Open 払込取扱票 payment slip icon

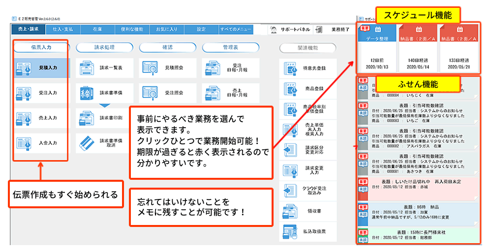(305, 232)
